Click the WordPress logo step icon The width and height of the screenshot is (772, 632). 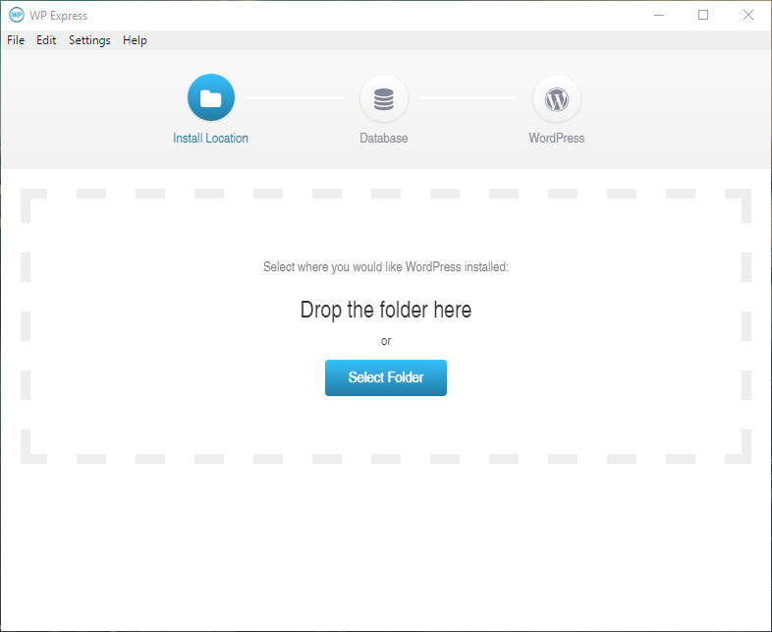pos(556,98)
